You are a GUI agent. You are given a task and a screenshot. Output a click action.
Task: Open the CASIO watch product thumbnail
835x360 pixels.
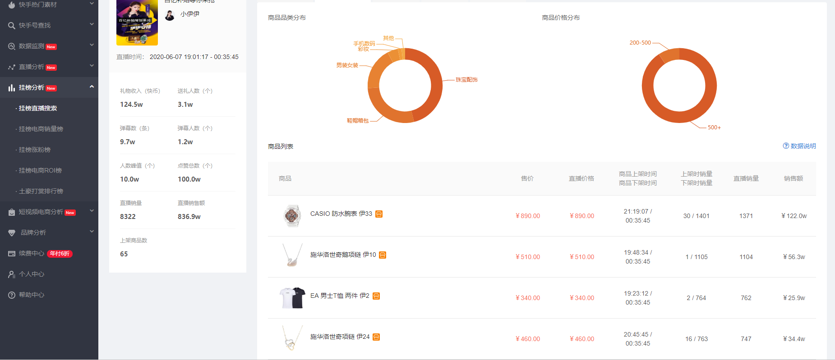(x=291, y=216)
